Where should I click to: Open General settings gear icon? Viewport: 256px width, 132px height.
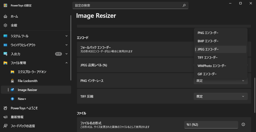pos(5,25)
